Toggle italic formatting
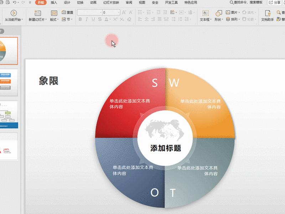Image resolution: width=285 pixels, height=214 pixels. (x=87, y=19)
